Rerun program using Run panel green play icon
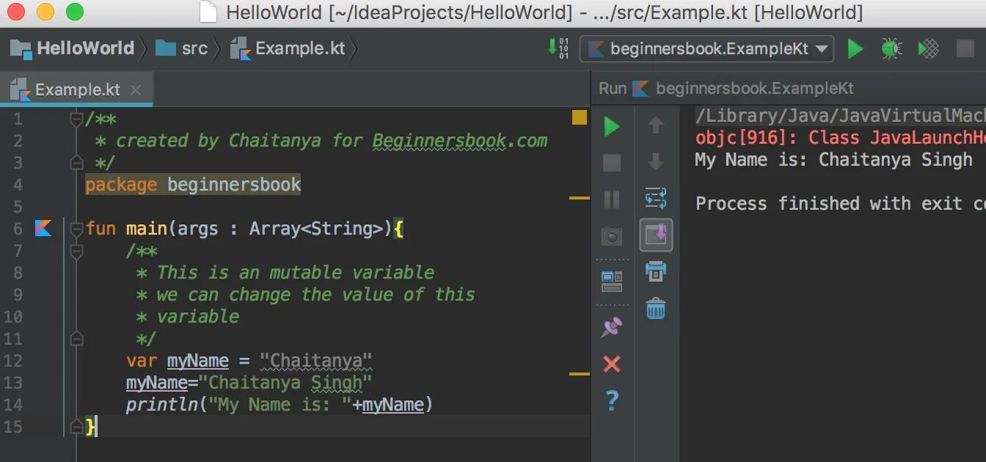 pyautogui.click(x=611, y=127)
